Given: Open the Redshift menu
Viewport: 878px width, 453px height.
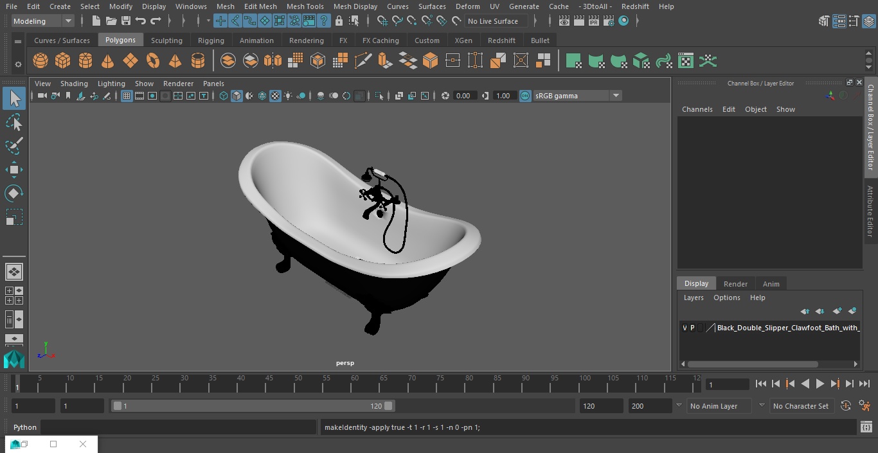Looking at the screenshot, I should point(635,6).
